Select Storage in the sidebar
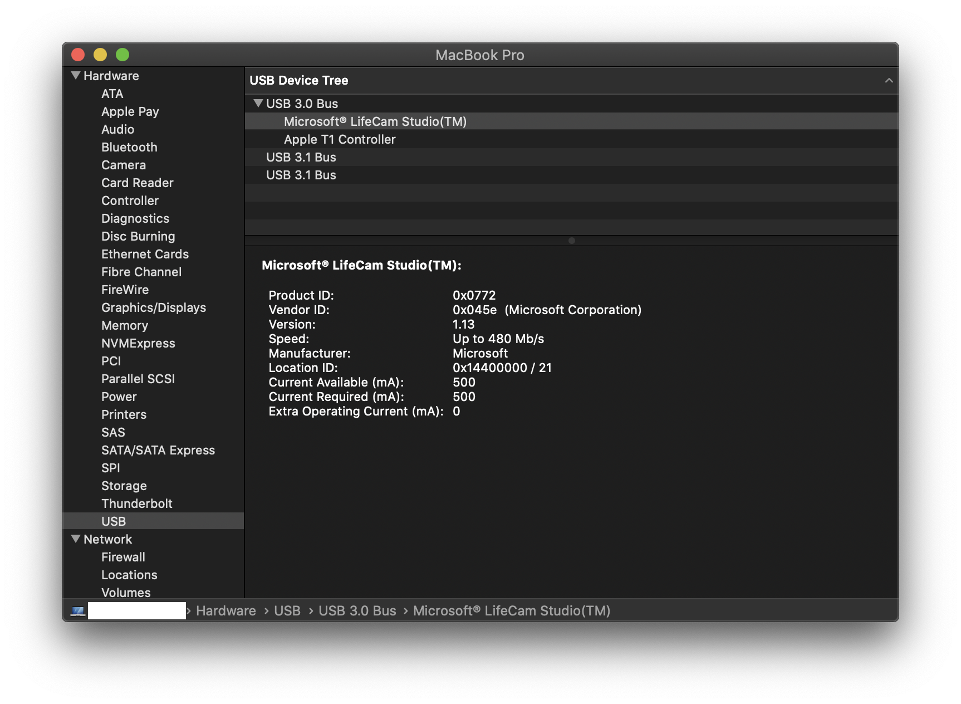Image resolution: width=961 pixels, height=704 pixels. click(124, 486)
